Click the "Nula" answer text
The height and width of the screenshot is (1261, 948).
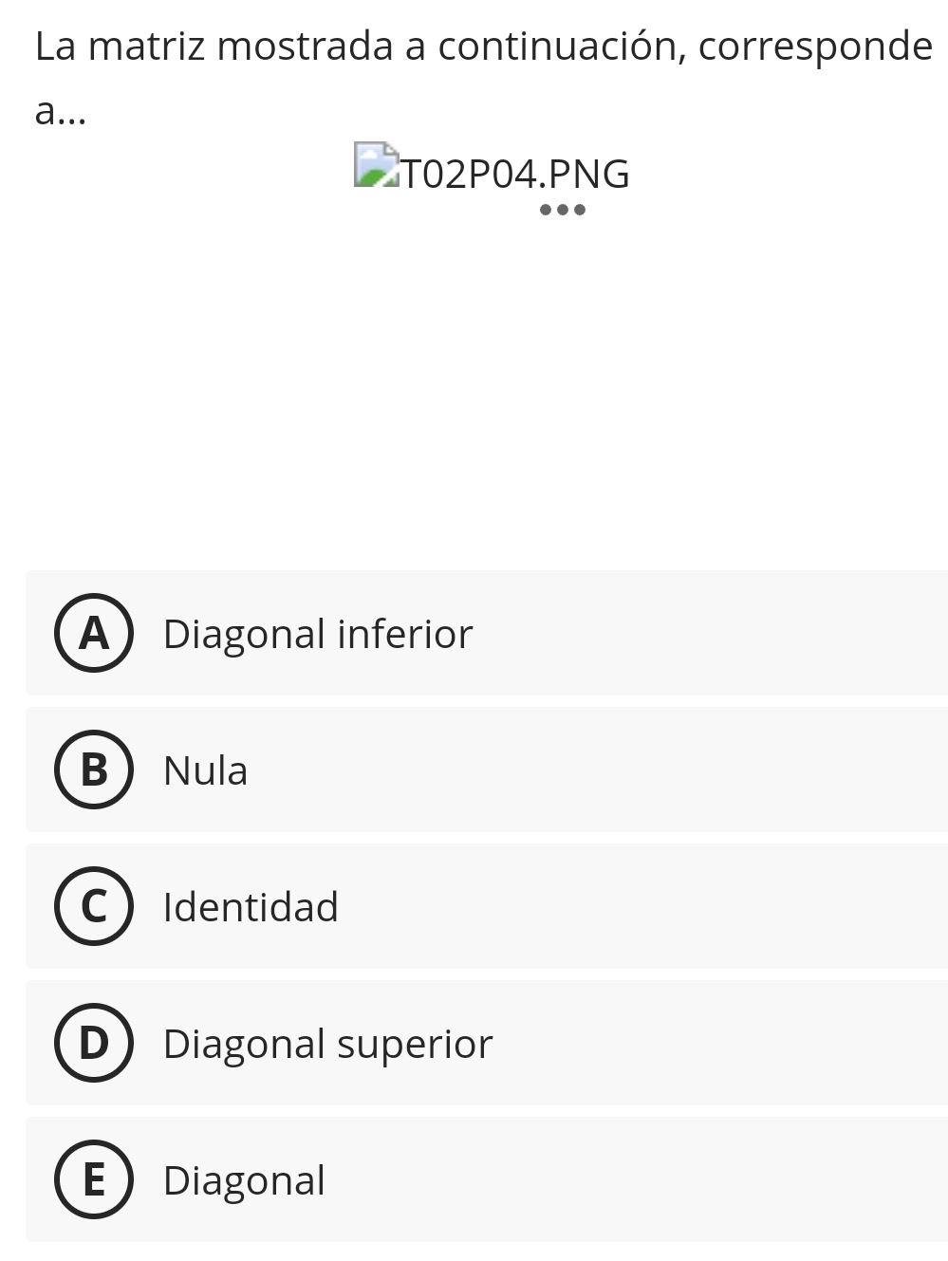point(206,770)
